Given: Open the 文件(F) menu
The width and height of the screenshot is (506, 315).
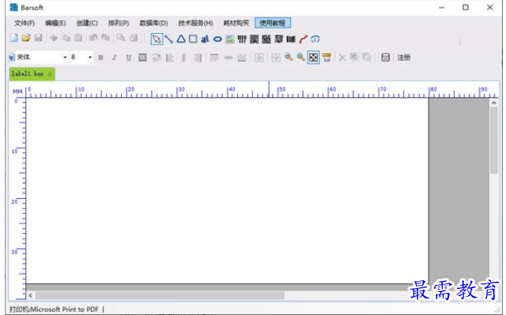Looking at the screenshot, I should pos(25,23).
